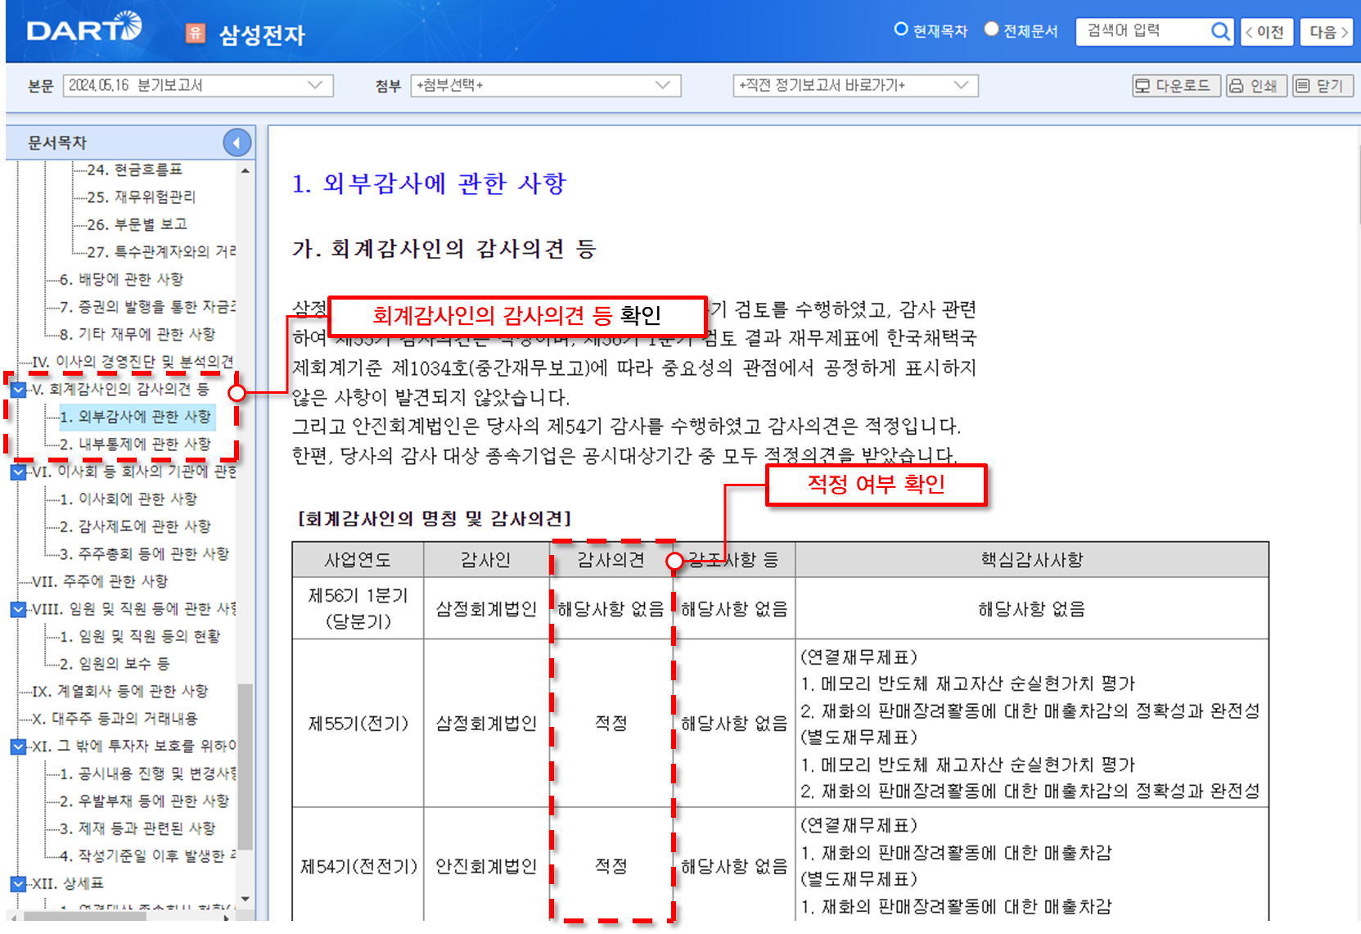Open VI. 이사회 등 회사의 기관 label

click(x=134, y=472)
